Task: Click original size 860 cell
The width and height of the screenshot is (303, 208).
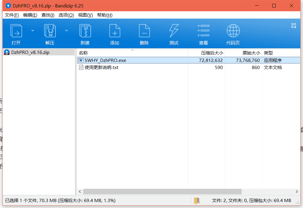Action: [x=256, y=68]
